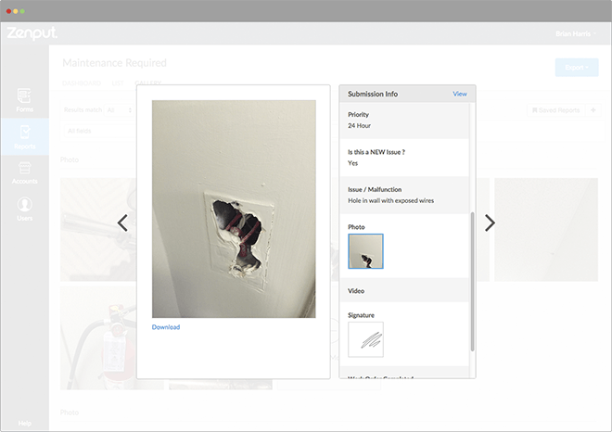Click the View link in Submission Info

point(459,94)
